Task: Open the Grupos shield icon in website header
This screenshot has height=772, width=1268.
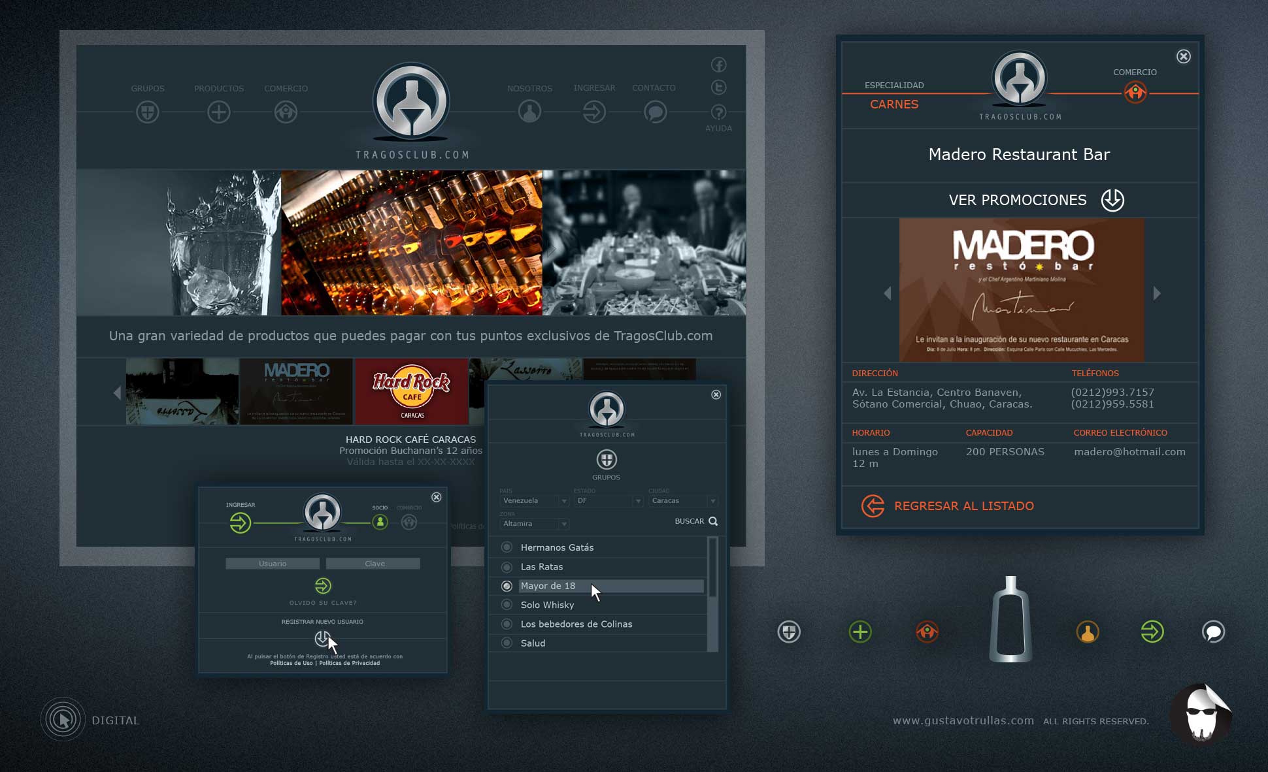Action: [148, 112]
